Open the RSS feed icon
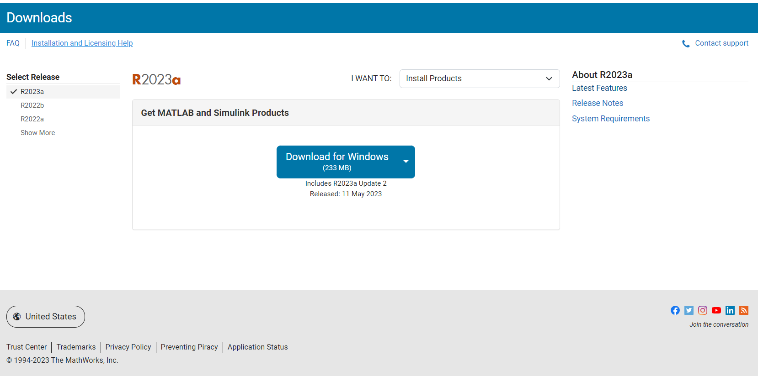 (744, 310)
